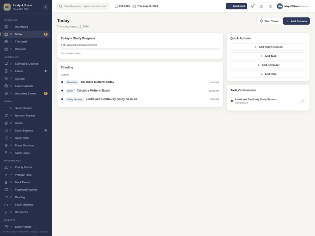The height and width of the screenshot is (236, 315).
Task: Mark Limits and Continuity session complete
Action: pos(302,101)
